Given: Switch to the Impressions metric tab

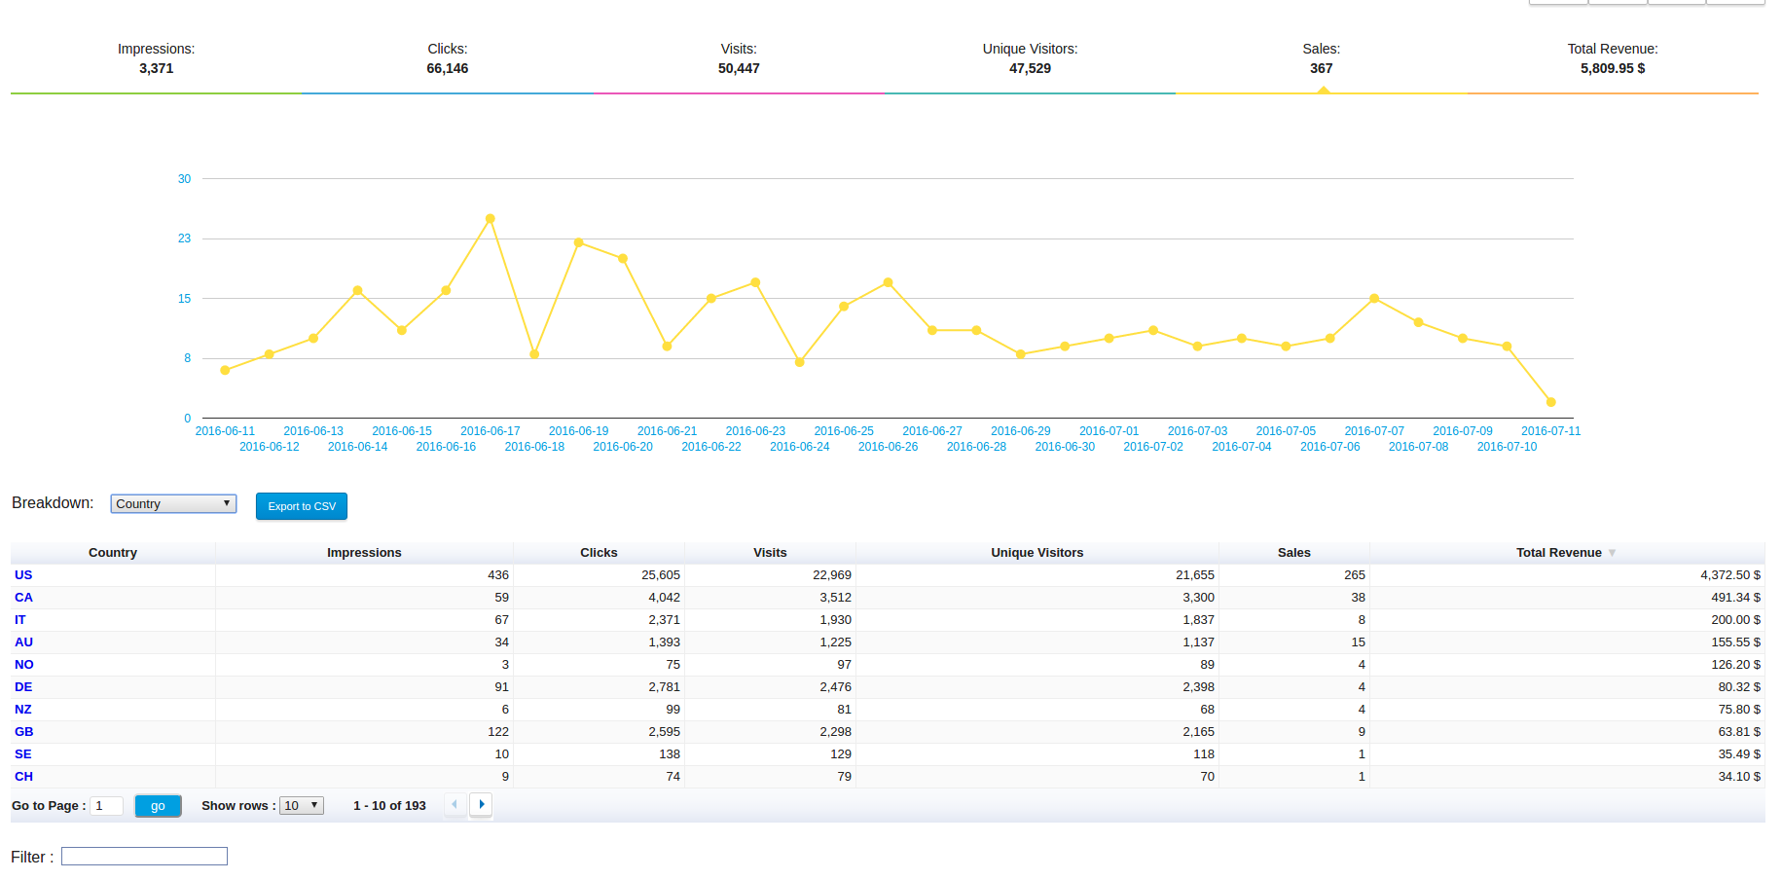Looking at the screenshot, I should [x=156, y=58].
